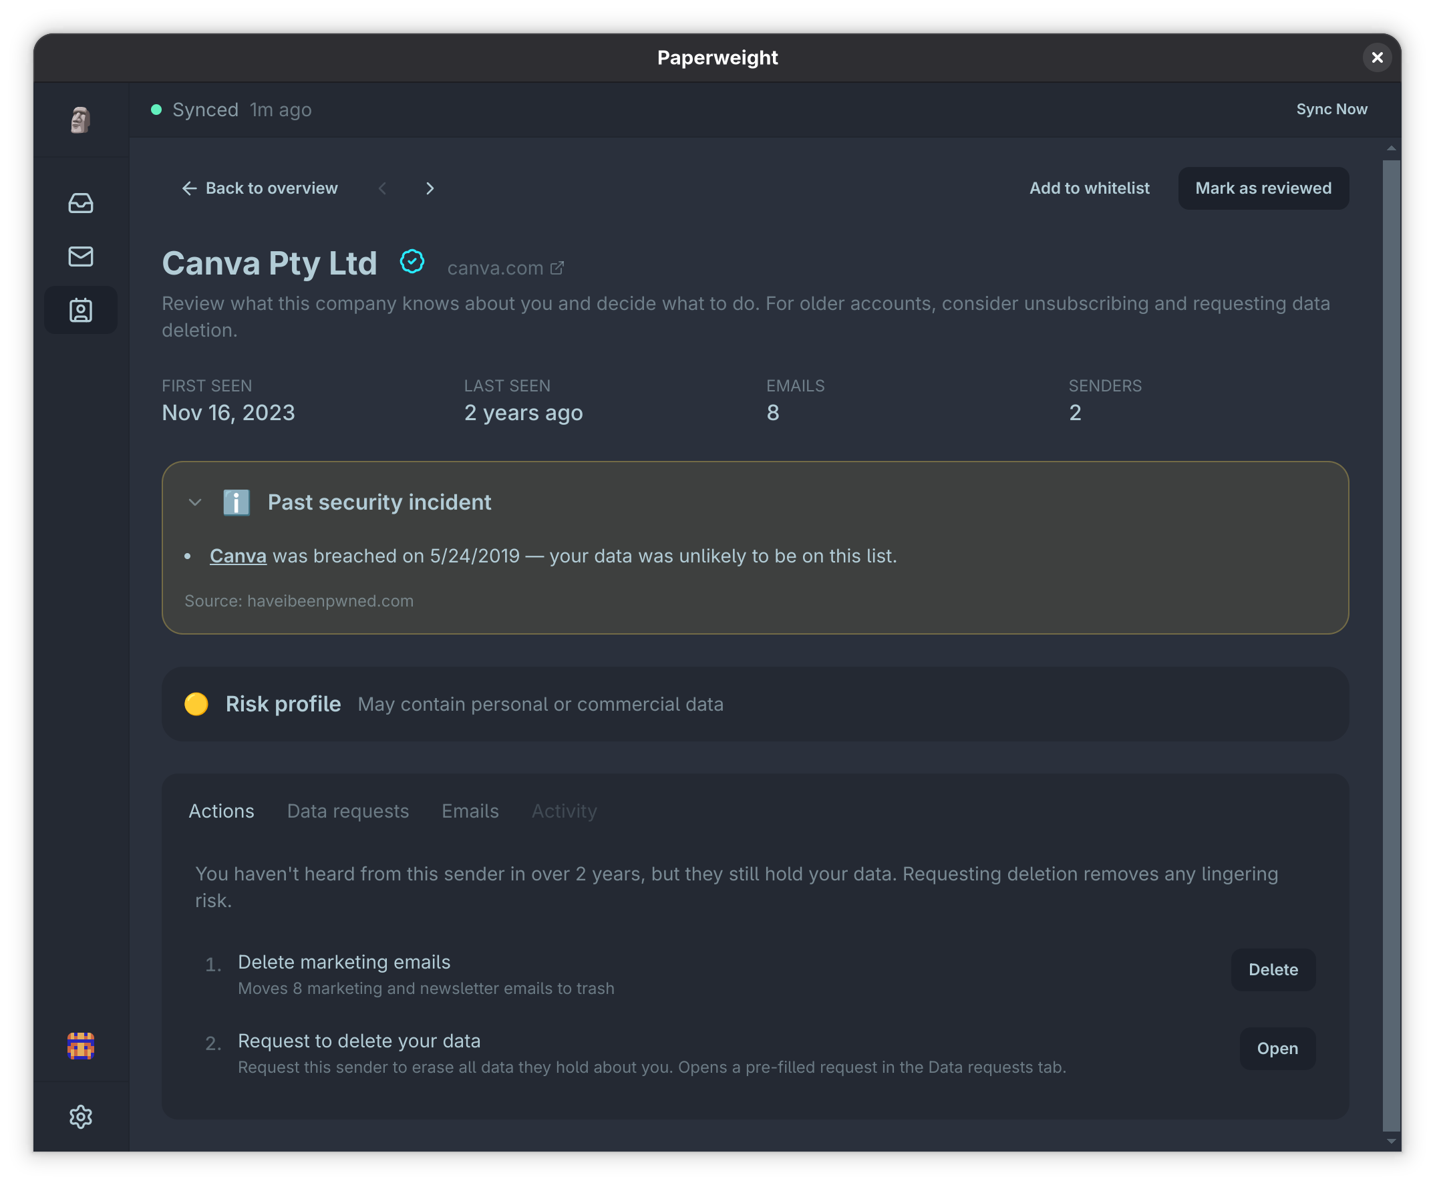Click the scrollbar down arrow
Screen dimensions: 1435x1185
1391,1141
